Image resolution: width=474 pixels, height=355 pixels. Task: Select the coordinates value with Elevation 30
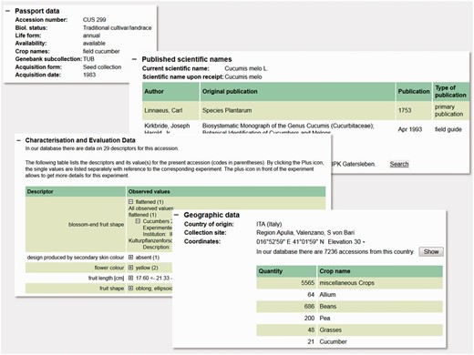pyautogui.click(x=311, y=242)
